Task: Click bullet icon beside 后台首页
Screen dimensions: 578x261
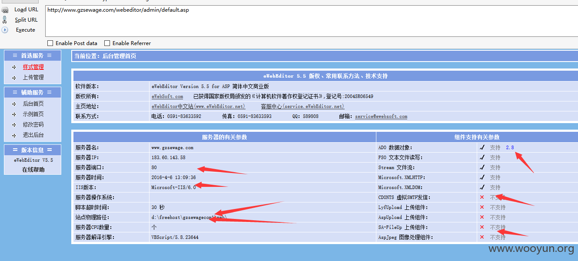Action: point(14,104)
